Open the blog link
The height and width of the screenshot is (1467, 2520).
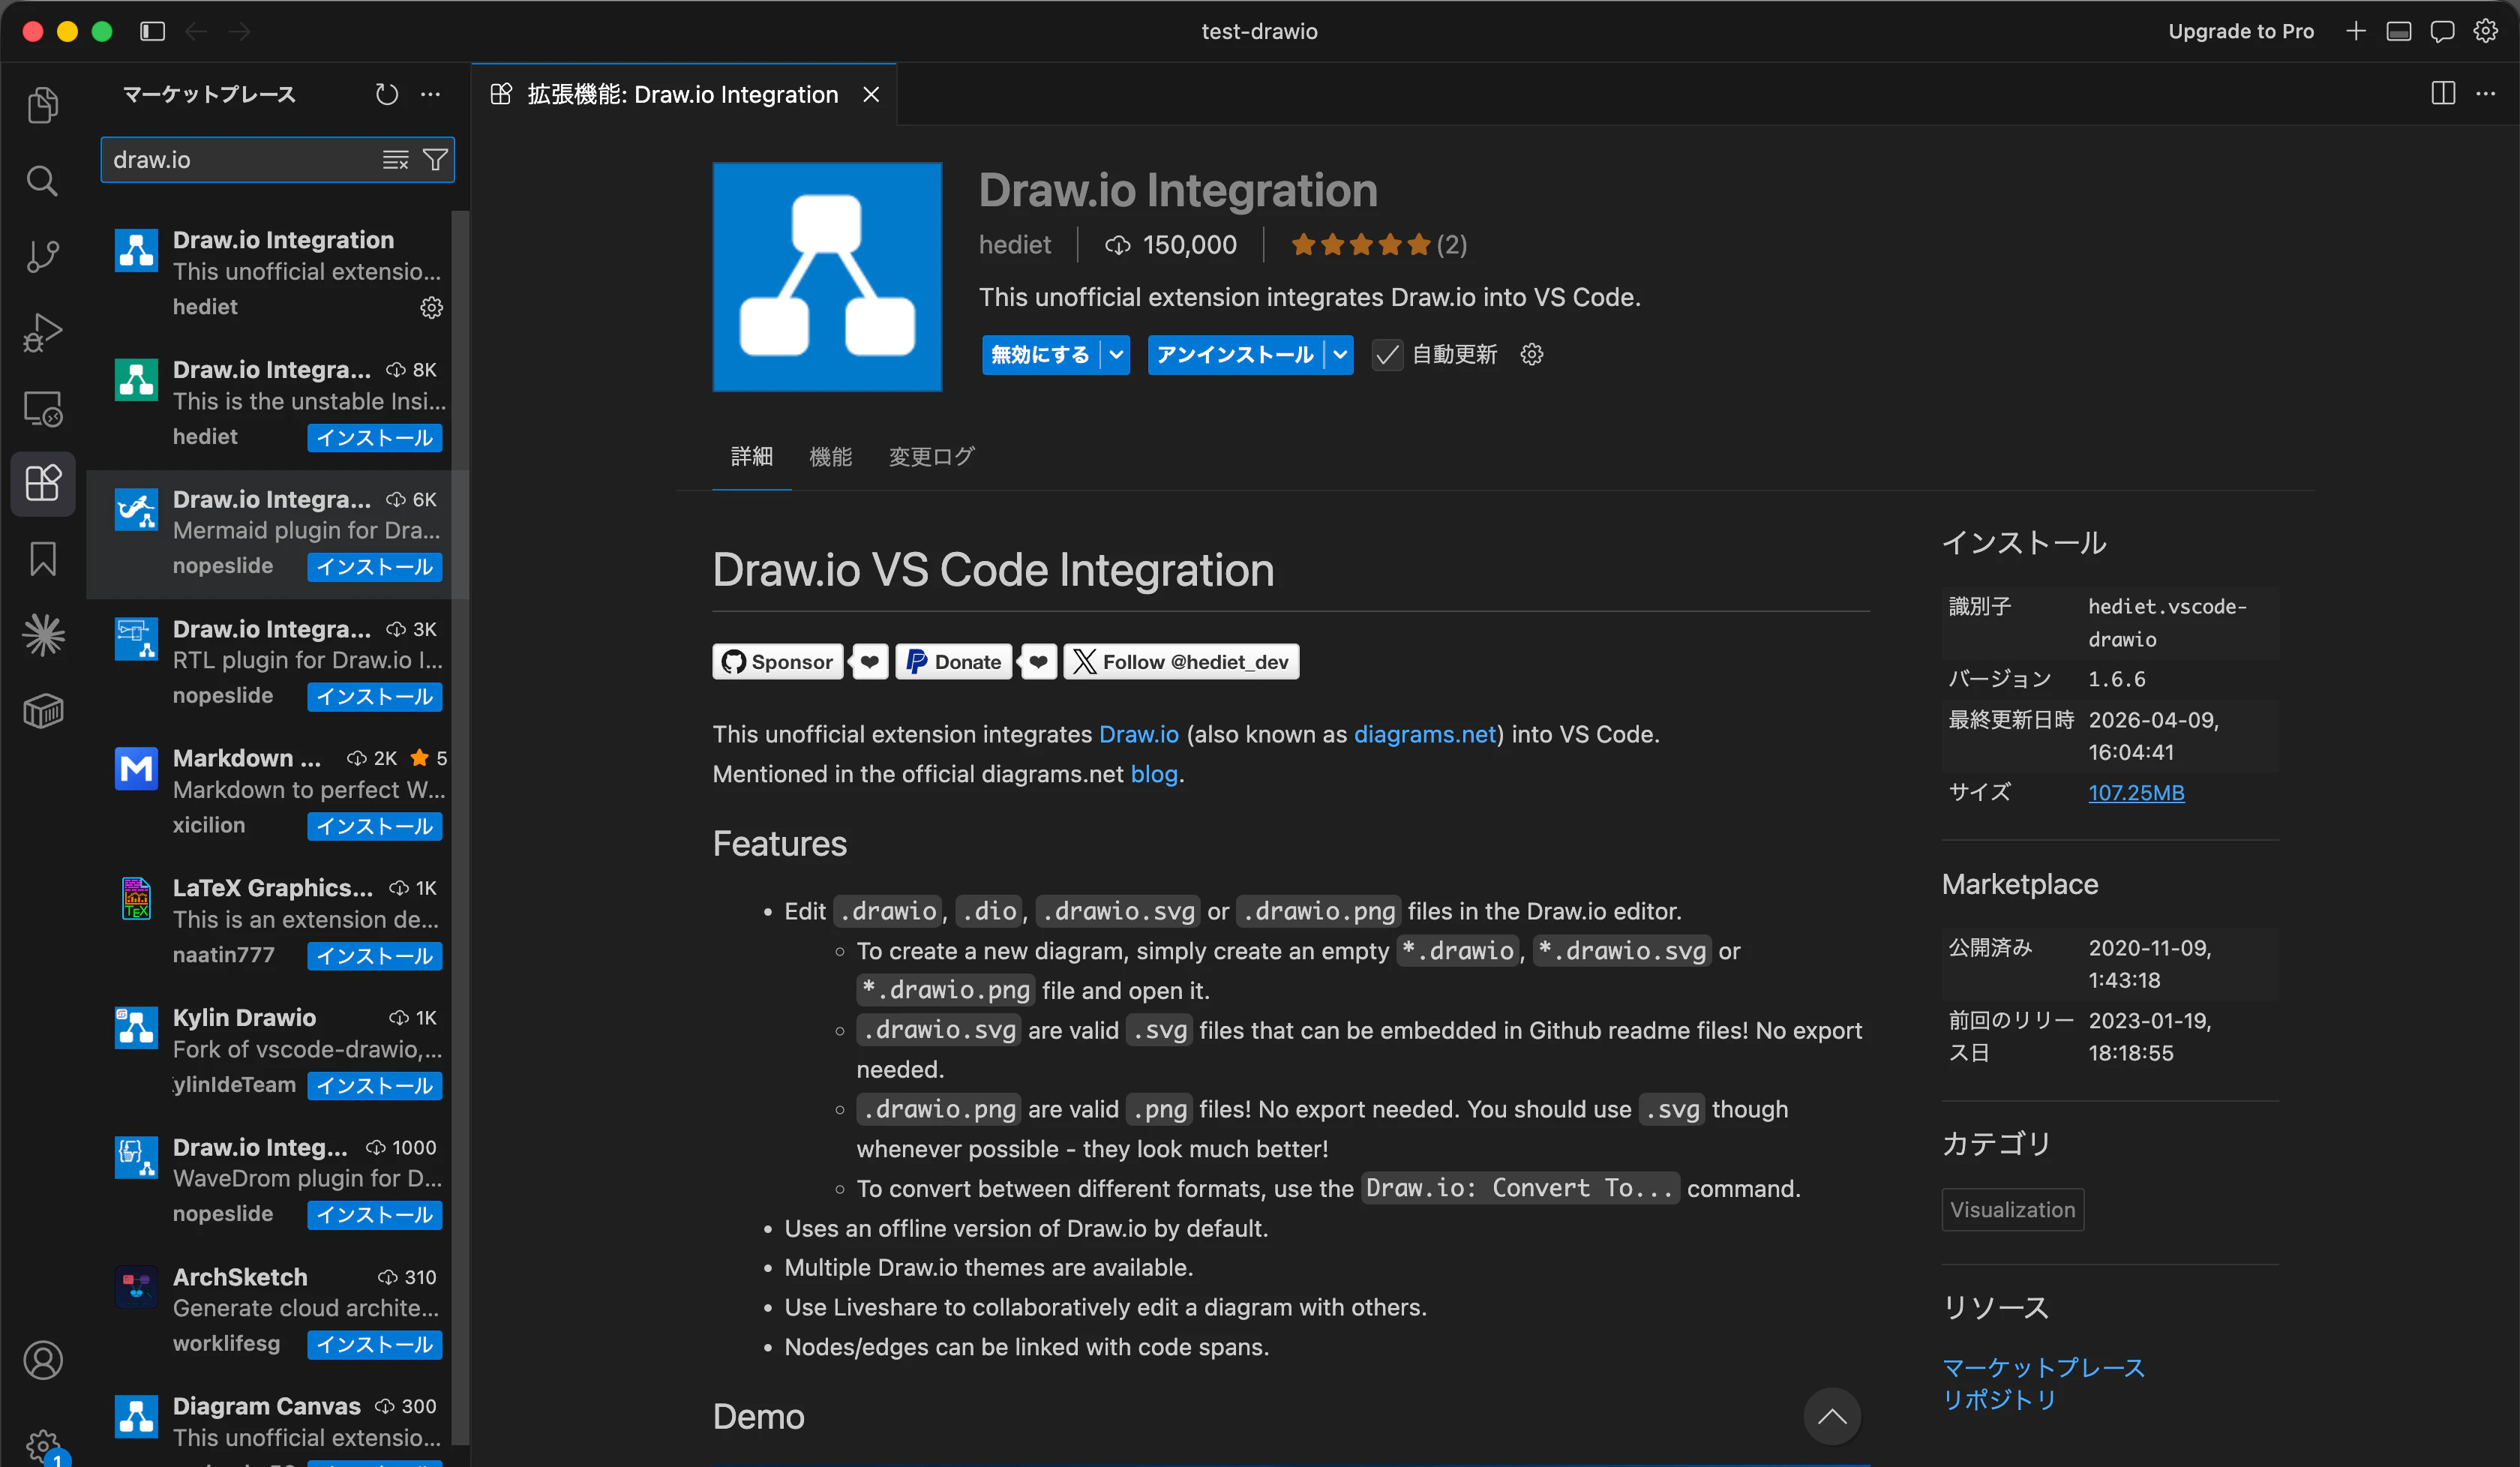1154,774
